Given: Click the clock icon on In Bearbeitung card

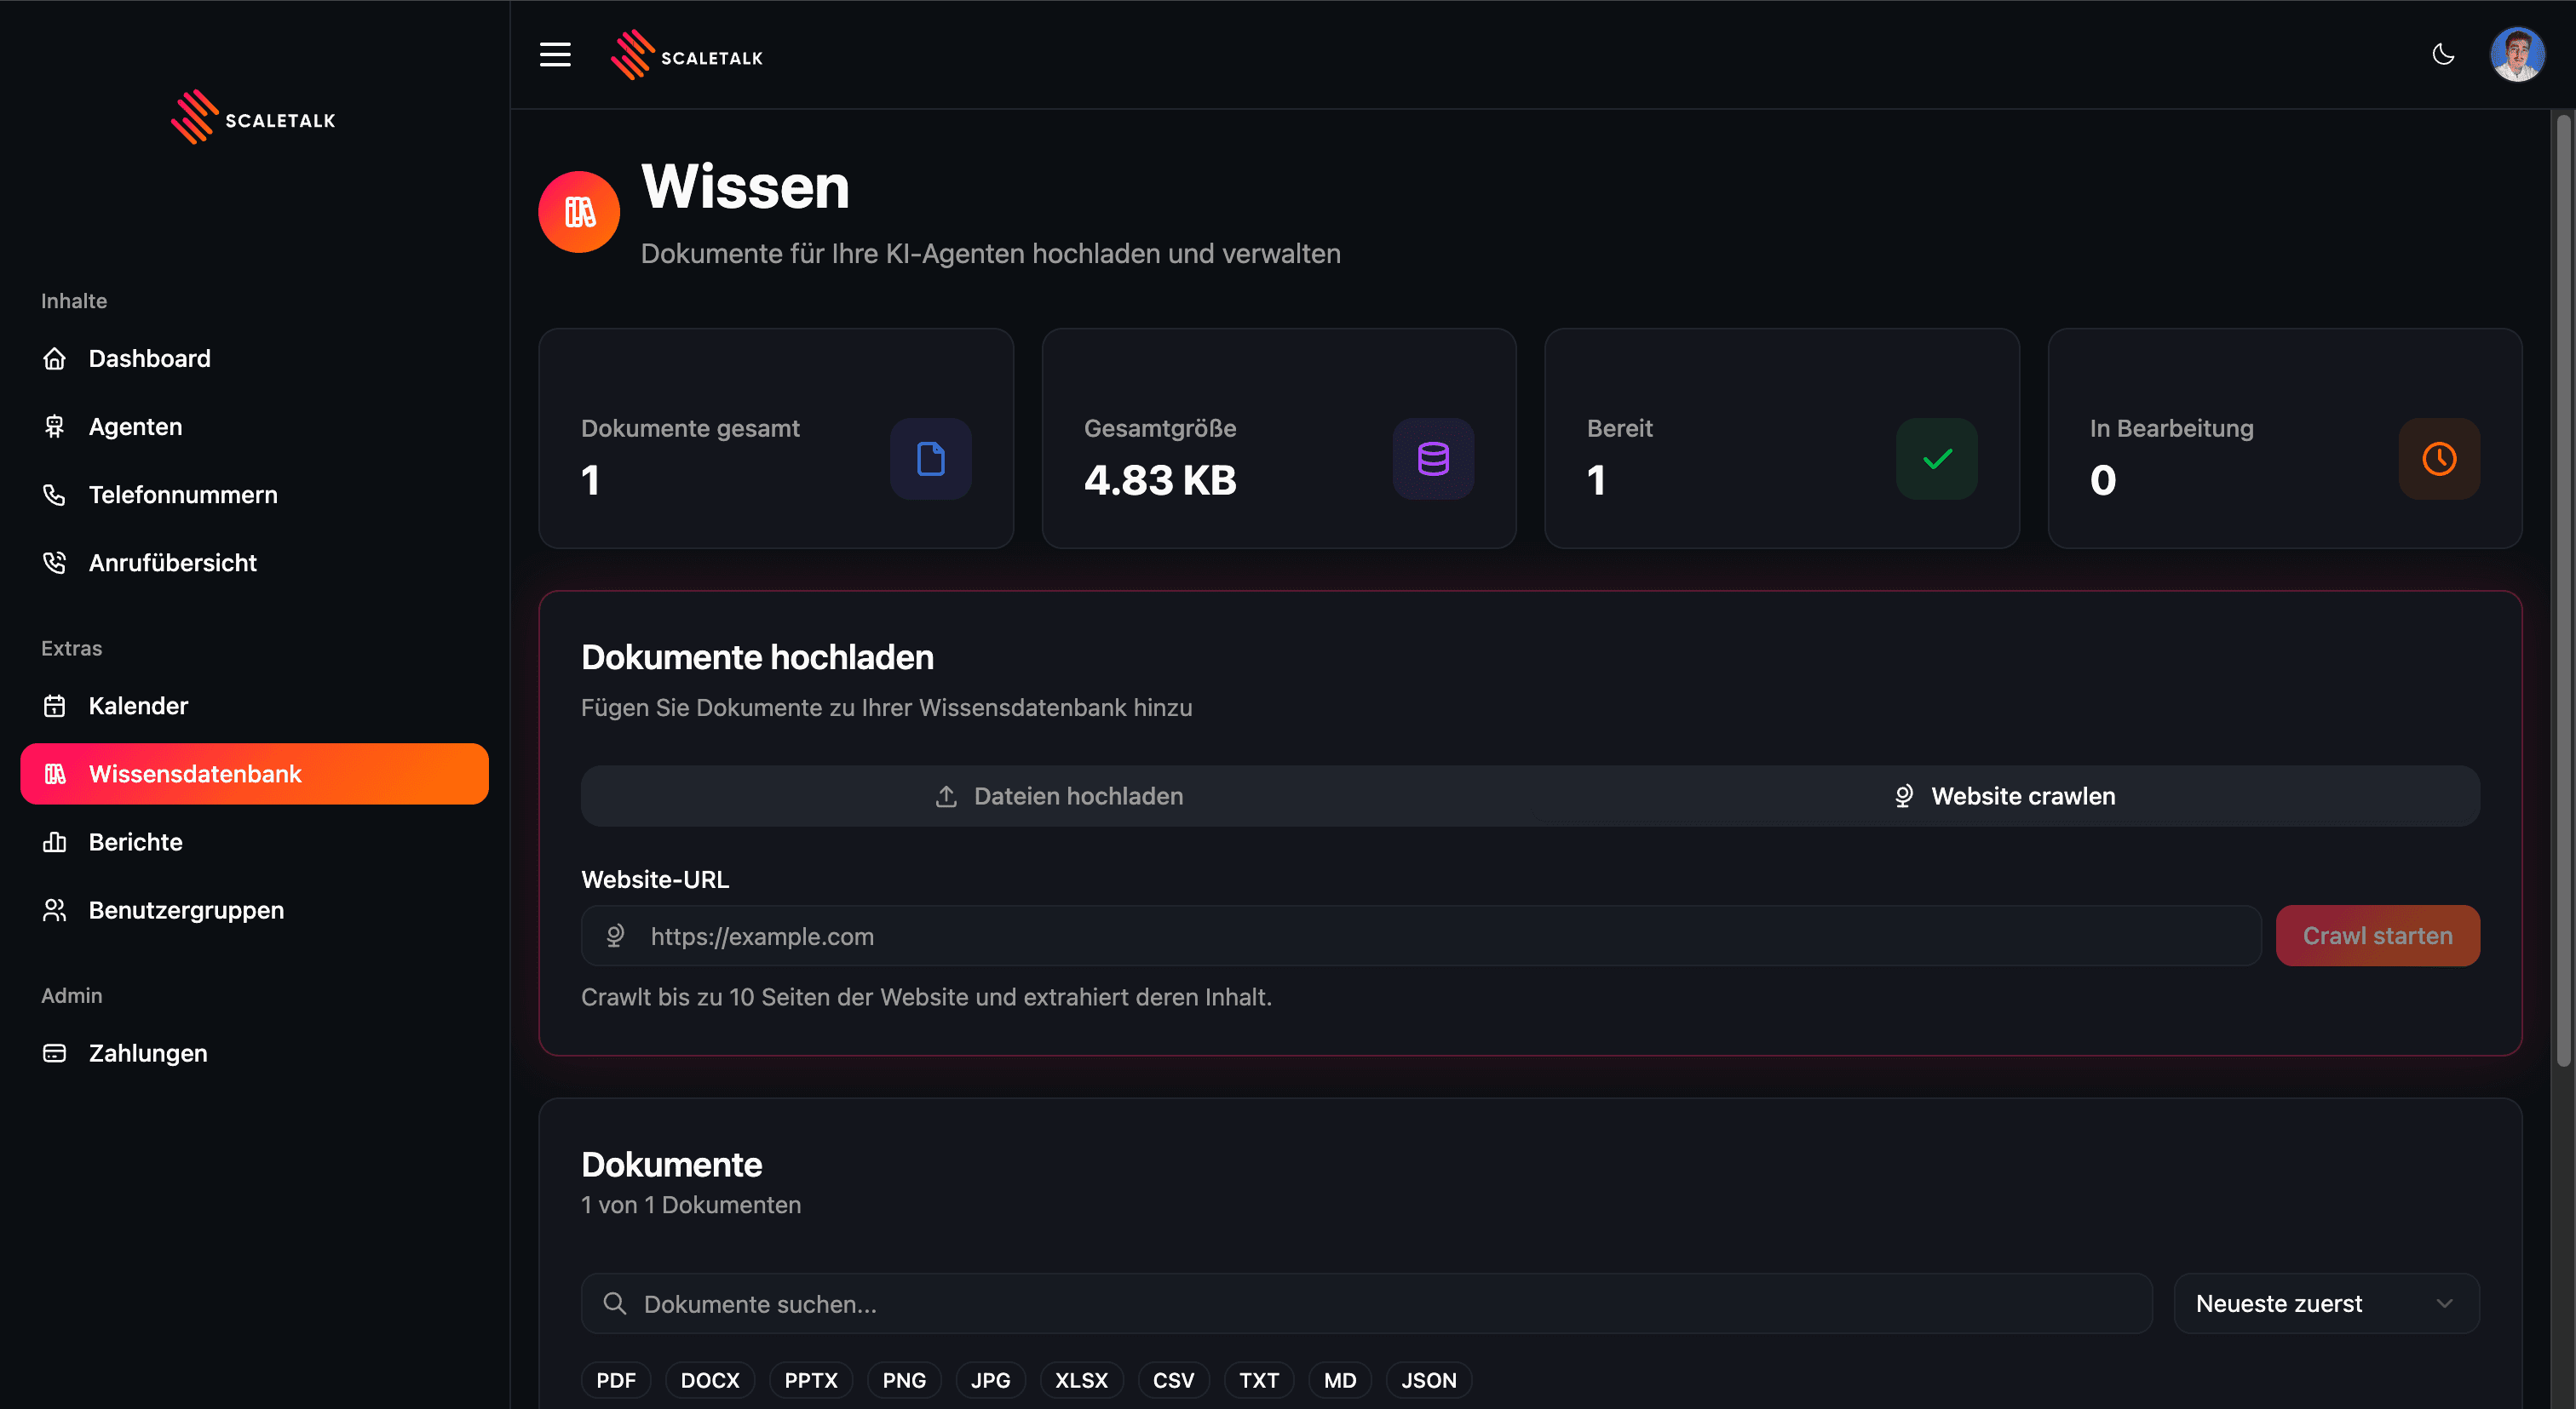Looking at the screenshot, I should (2438, 459).
